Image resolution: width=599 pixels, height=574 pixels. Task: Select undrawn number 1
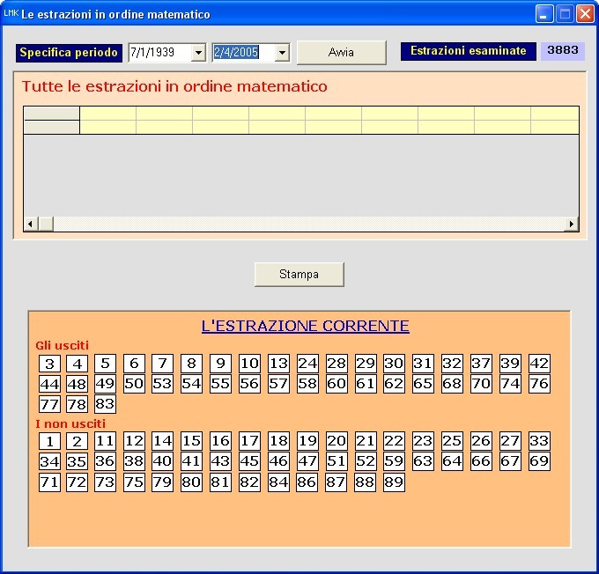[49, 441]
